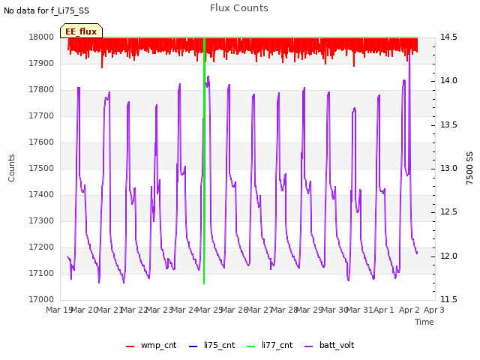This screenshot has height=360, width=480.
Task: Toggle the wmp_cnt legend entry
Action: pos(151,346)
